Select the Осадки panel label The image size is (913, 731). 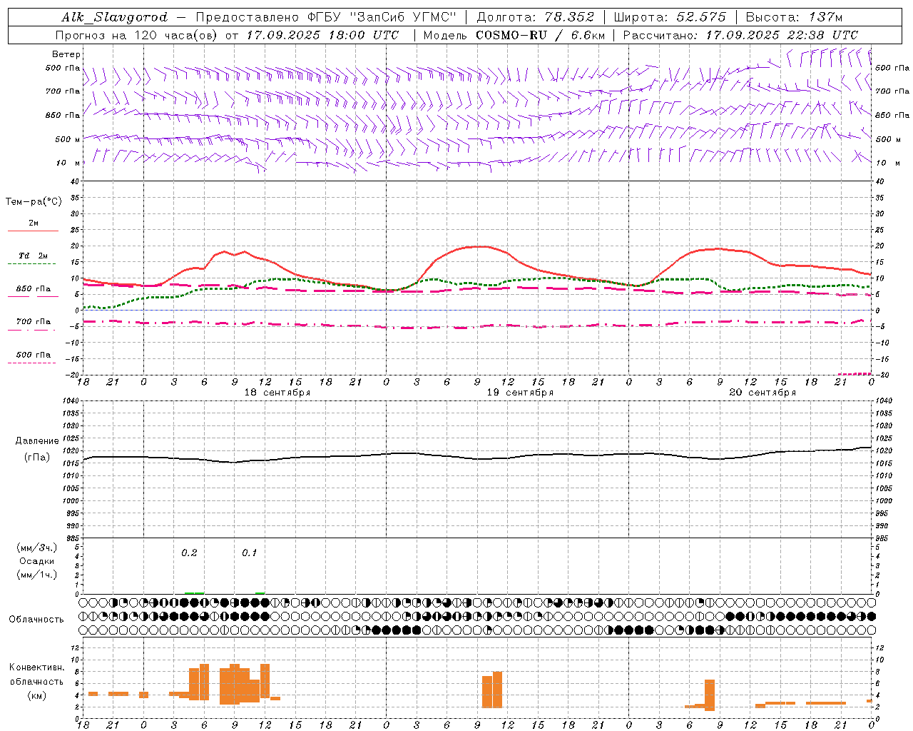click(36, 561)
